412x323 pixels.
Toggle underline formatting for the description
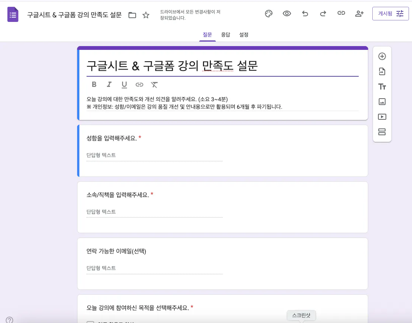(x=124, y=85)
